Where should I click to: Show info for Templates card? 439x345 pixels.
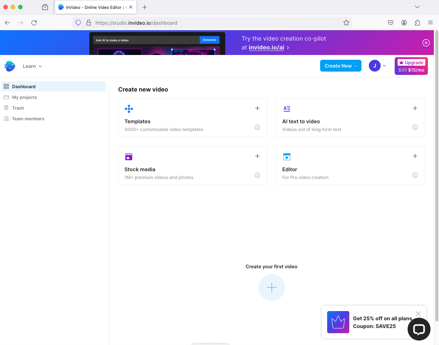pyautogui.click(x=257, y=127)
